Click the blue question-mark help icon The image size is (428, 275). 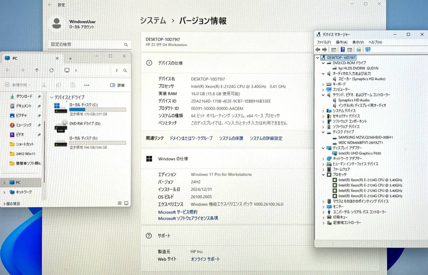pos(343,50)
